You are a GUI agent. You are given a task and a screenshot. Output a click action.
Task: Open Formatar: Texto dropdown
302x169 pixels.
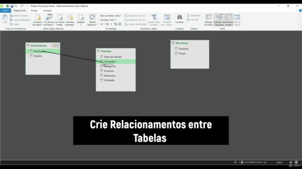(x=108, y=20)
